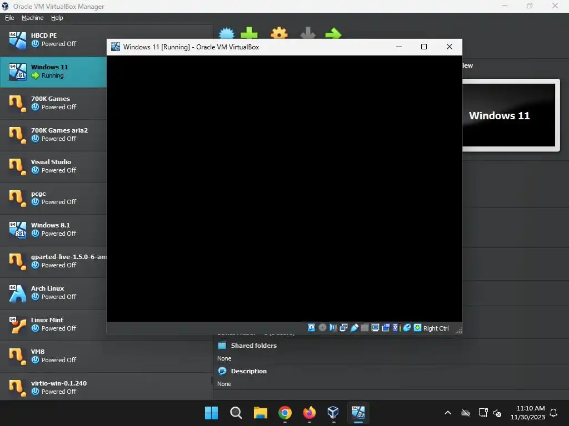
Task: Click the Windows 11 VM taskbar icon
Action: click(358, 413)
